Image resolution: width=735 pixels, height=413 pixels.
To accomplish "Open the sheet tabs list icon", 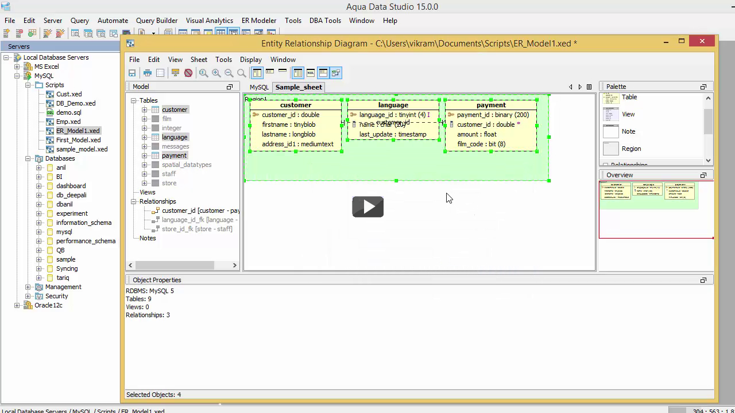I will pyautogui.click(x=589, y=87).
